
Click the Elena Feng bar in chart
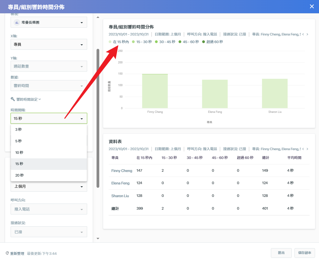pyautogui.click(x=215, y=94)
